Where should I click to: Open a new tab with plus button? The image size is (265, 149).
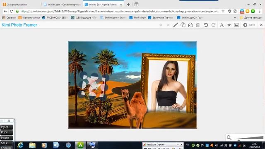(128, 5)
